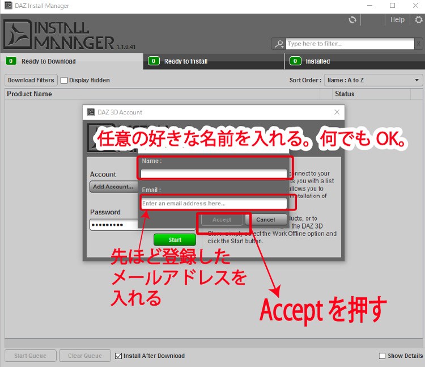This screenshot has width=425, height=367.
Task: Select the Ready to Download tab
Action: click(48, 61)
